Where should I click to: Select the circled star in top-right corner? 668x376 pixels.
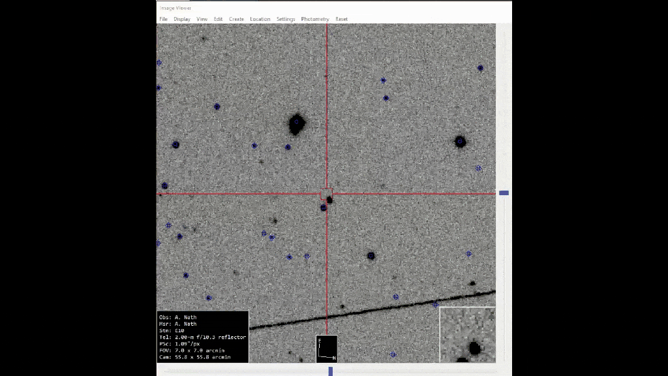click(x=480, y=68)
